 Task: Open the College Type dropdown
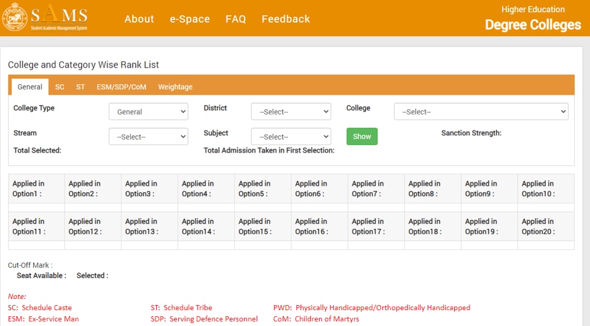coord(148,112)
